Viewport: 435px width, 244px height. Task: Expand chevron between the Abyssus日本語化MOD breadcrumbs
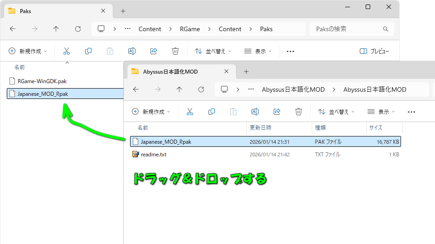tap(334, 89)
